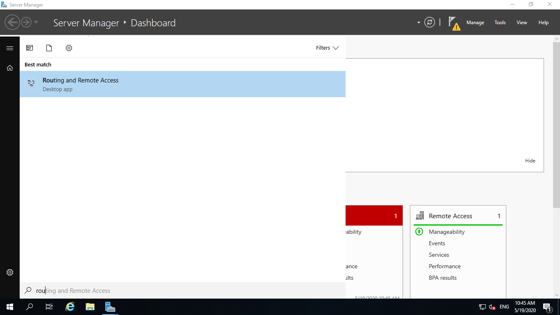
Task: Open the Windows Start menu
Action: point(10,307)
